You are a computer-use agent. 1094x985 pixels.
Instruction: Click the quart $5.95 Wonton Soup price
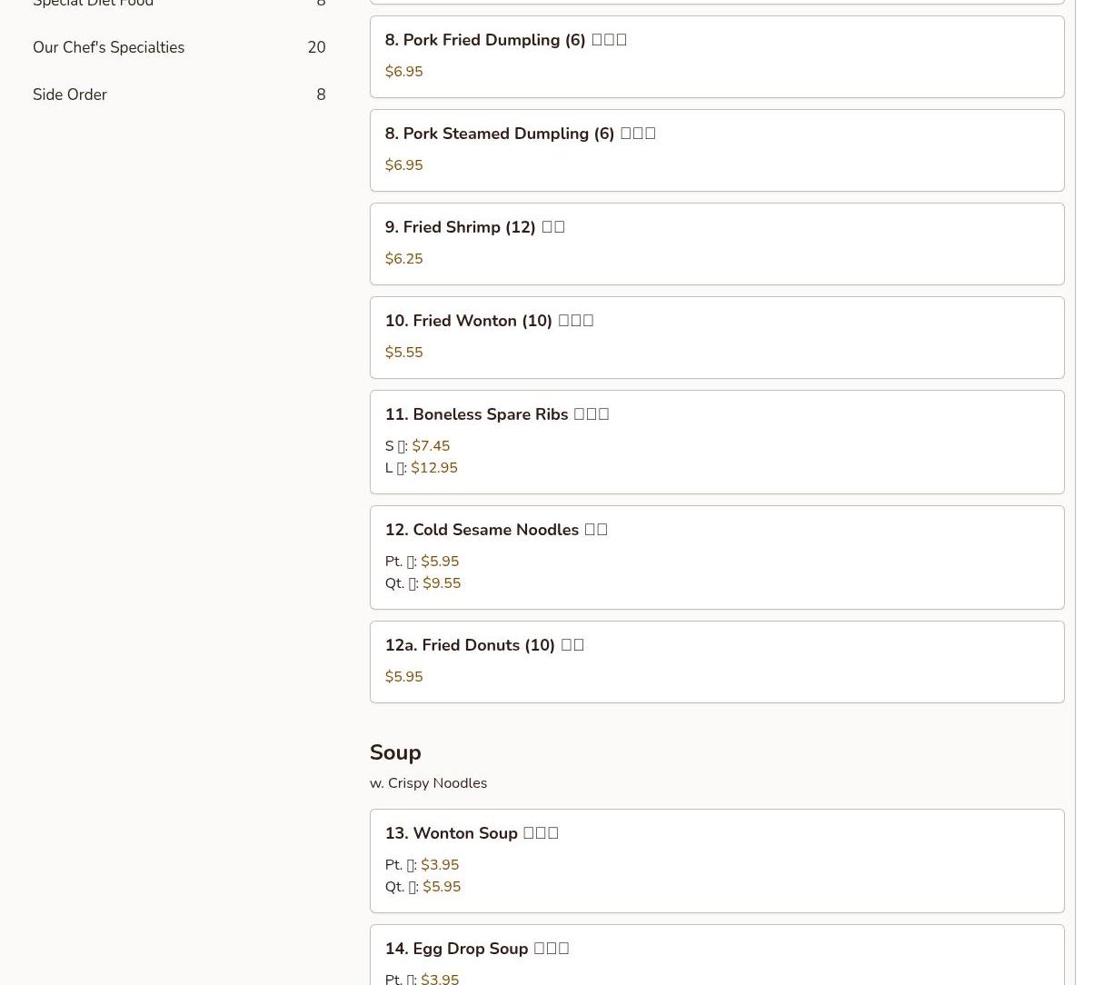pyautogui.click(x=442, y=887)
